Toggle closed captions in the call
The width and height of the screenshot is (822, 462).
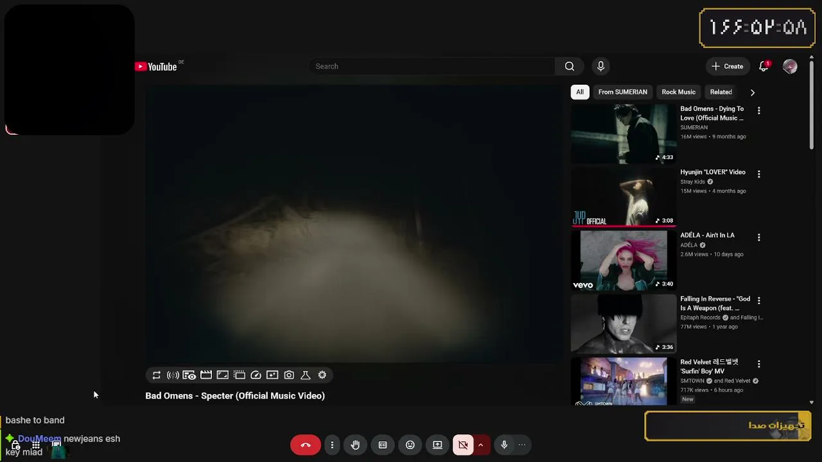383,445
